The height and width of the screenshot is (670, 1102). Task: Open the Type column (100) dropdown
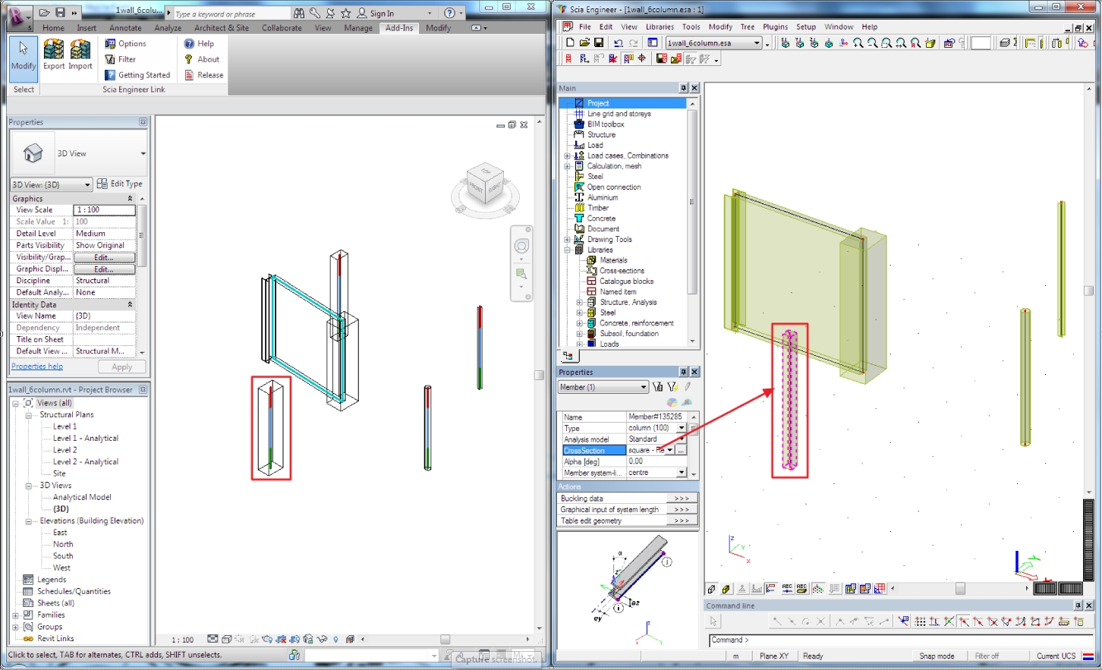pos(681,428)
